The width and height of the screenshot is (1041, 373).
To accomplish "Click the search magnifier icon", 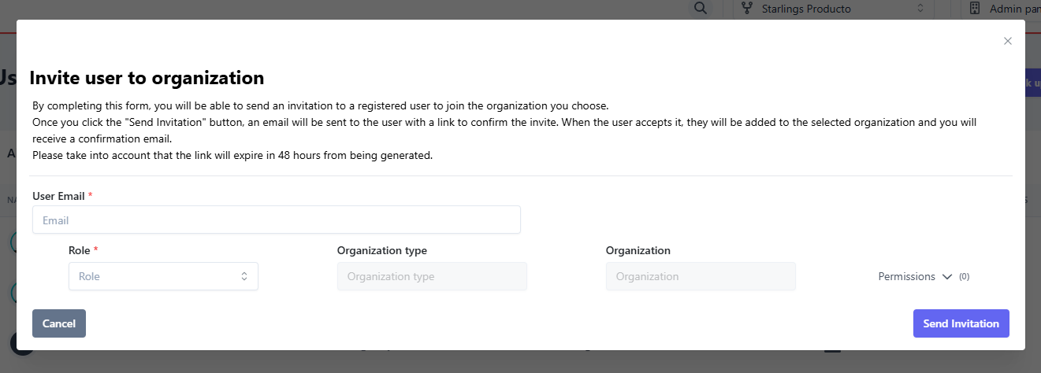I will (699, 9).
